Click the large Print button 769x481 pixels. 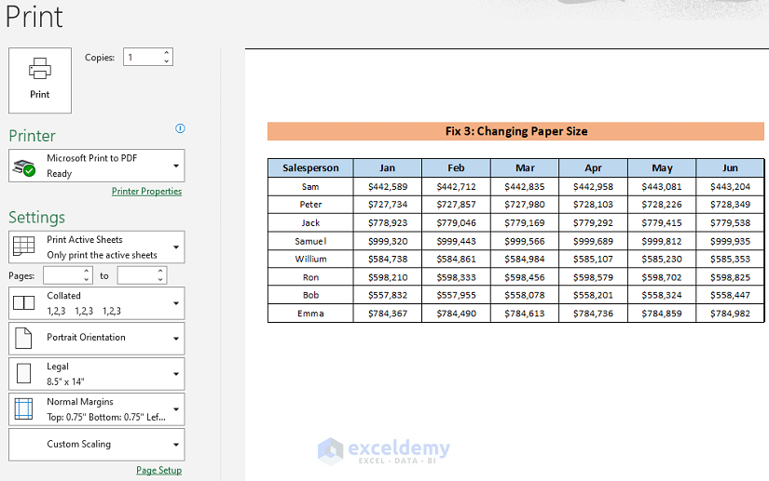(x=40, y=80)
